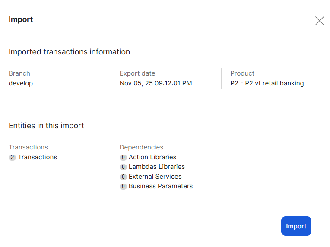Click the Import dialog title
This screenshot has height=247, width=330.
click(x=21, y=19)
